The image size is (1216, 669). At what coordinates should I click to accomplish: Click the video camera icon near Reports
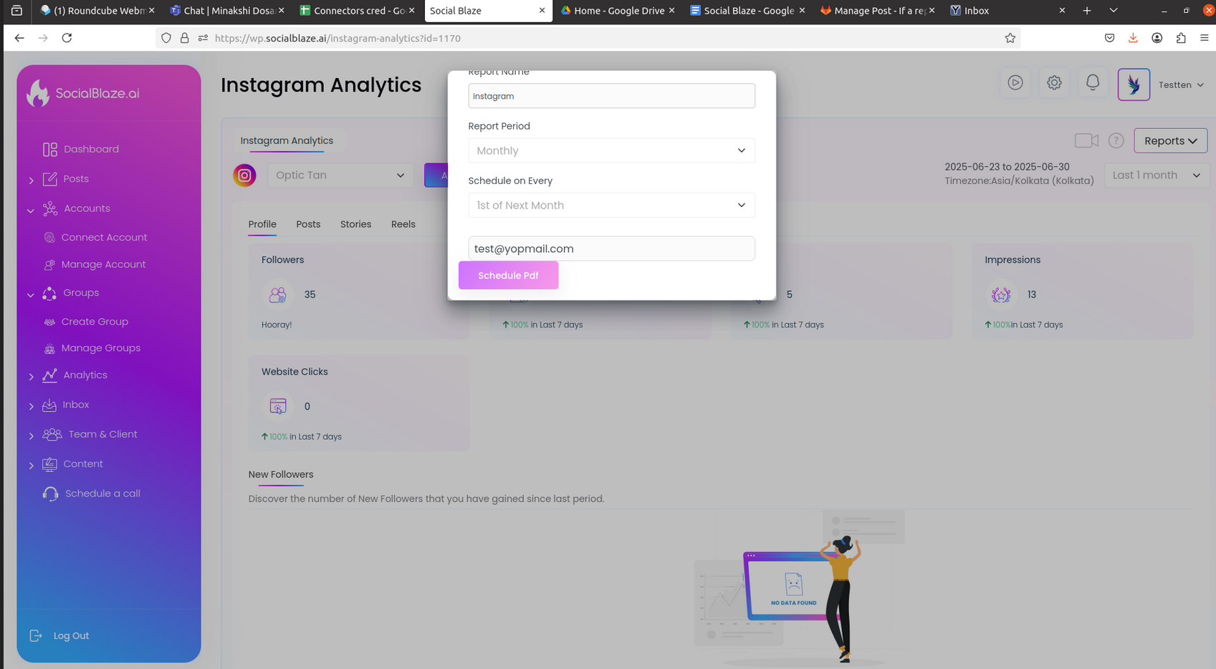pos(1086,140)
